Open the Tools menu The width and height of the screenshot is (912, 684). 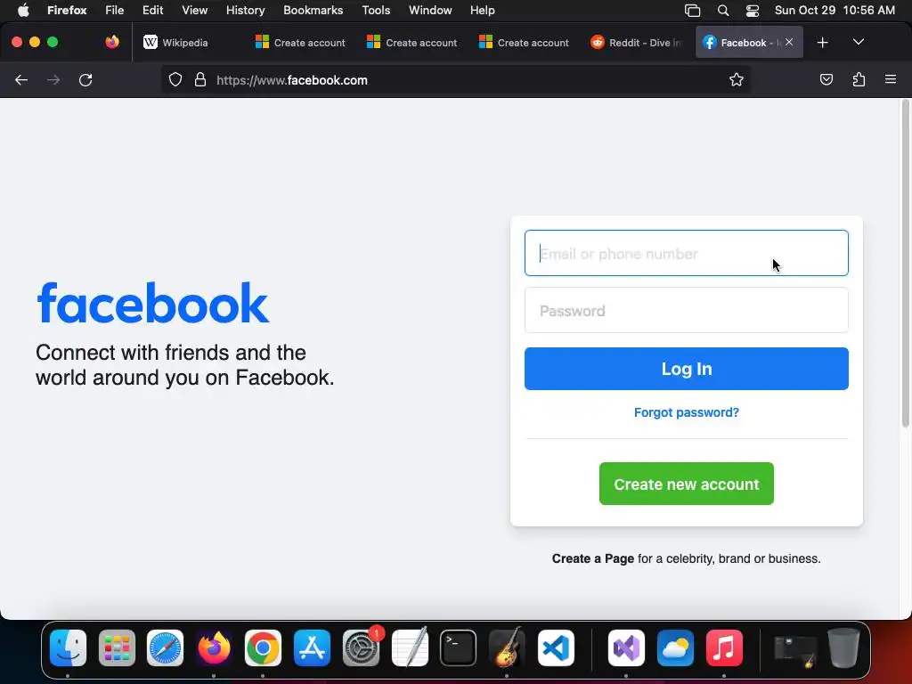(x=376, y=10)
